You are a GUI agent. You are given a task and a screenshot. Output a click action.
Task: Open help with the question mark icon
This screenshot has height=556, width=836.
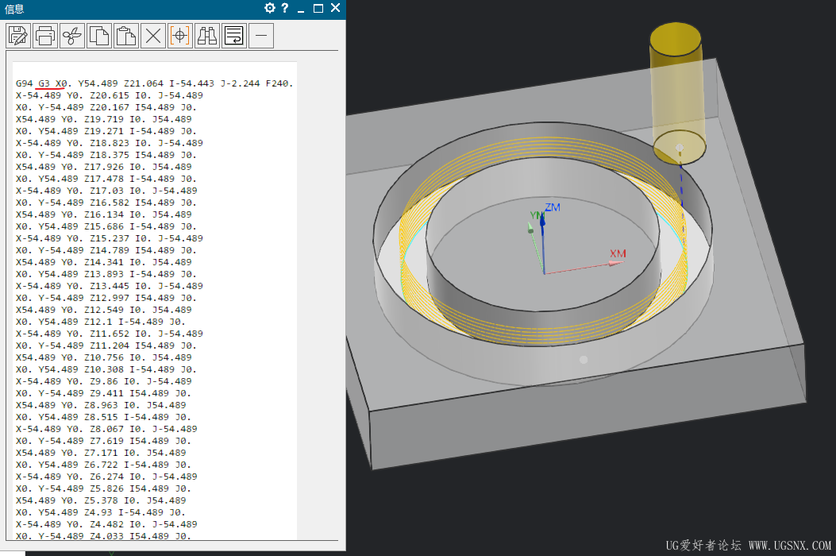[285, 8]
